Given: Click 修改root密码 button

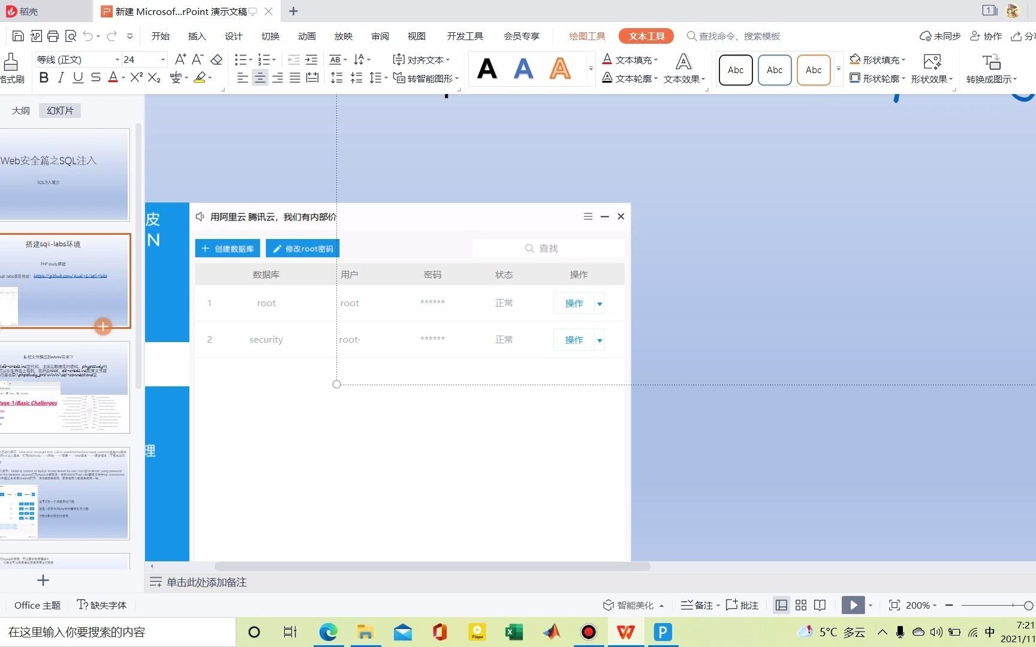Looking at the screenshot, I should coord(303,249).
